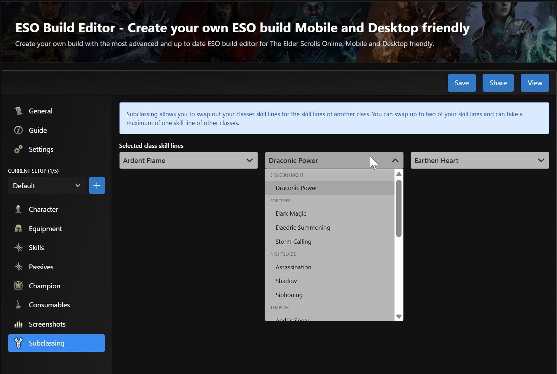Go to the Settings section
This screenshot has width=557, height=374.
coord(57,149)
